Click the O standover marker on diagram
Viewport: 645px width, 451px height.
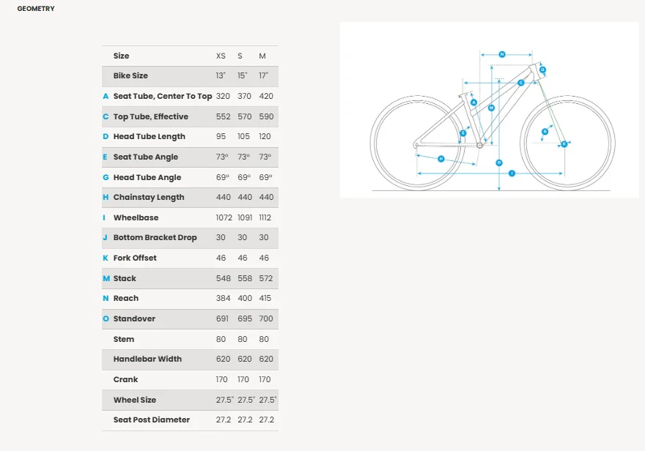click(499, 163)
